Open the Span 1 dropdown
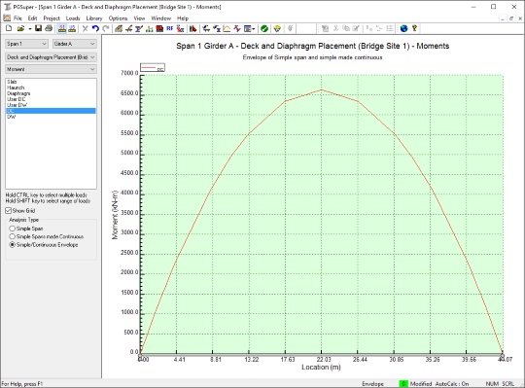Image resolution: width=525 pixels, height=388 pixels. pyautogui.click(x=26, y=44)
